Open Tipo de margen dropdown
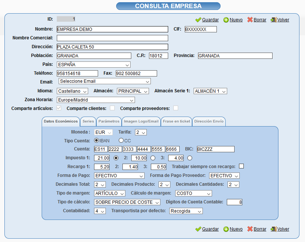This screenshot has height=242, width=305. pyautogui.click(x=110, y=193)
